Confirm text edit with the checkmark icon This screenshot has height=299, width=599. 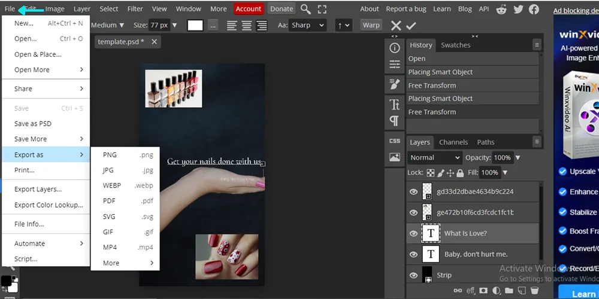(x=411, y=26)
